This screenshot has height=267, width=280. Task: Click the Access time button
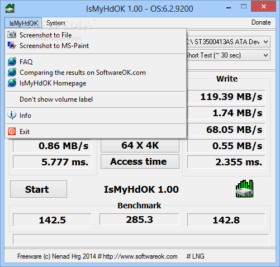(x=140, y=161)
